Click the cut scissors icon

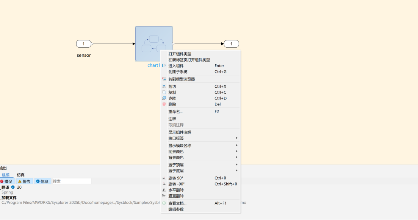pos(164,86)
